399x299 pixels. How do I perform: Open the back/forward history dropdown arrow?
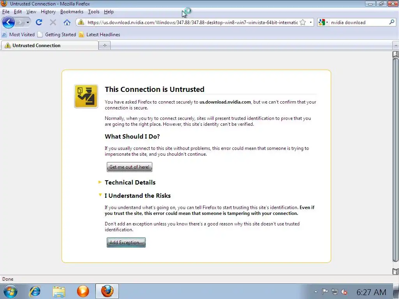coord(28,22)
